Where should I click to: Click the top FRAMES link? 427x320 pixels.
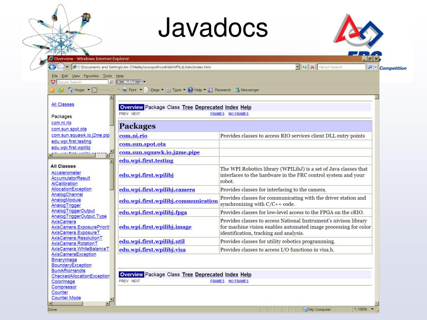tap(217, 114)
